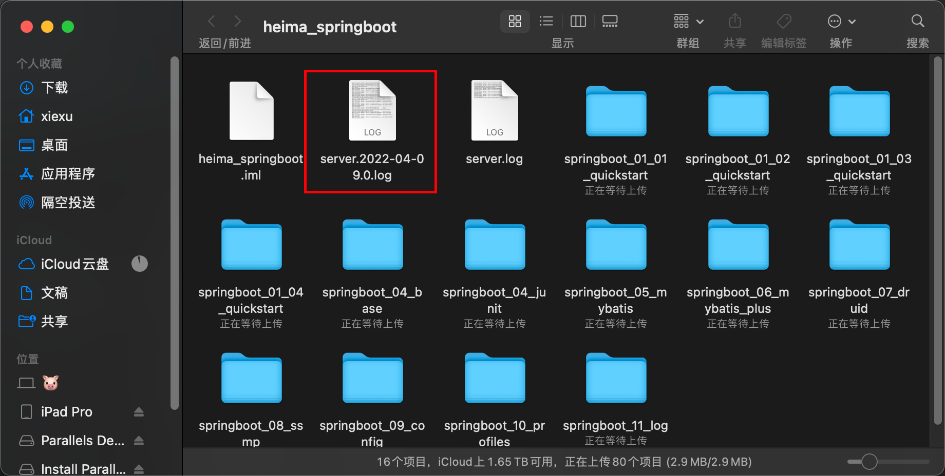Viewport: 945px width, 476px height.
Task: Select folder springboot_01_03_quickstart
Action: point(859,111)
